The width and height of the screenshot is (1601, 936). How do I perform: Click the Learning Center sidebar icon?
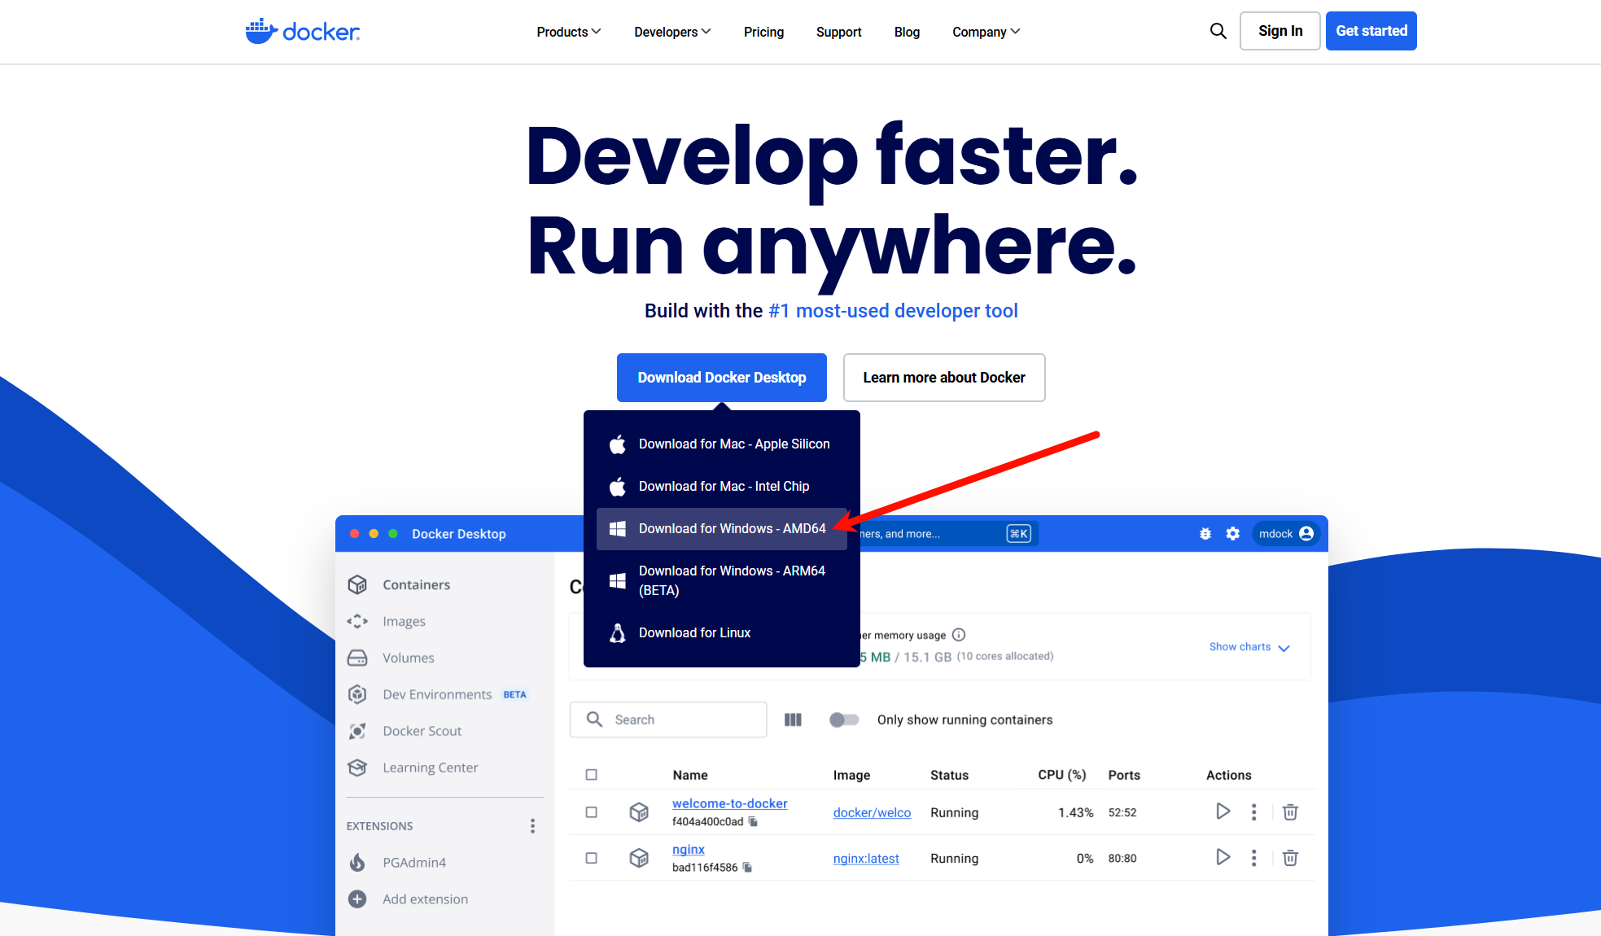[x=357, y=768]
